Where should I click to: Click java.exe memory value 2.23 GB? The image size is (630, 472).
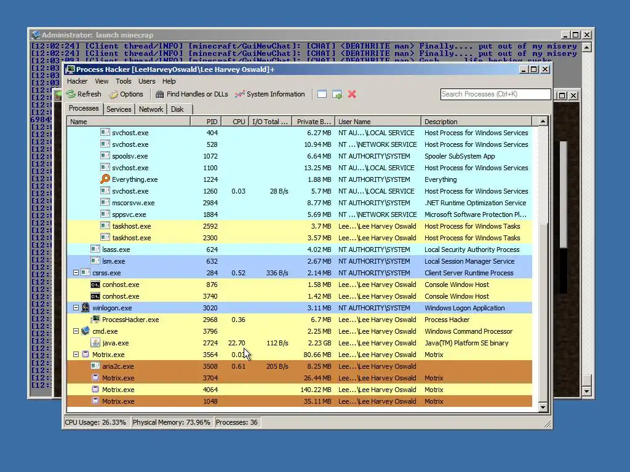coord(319,343)
